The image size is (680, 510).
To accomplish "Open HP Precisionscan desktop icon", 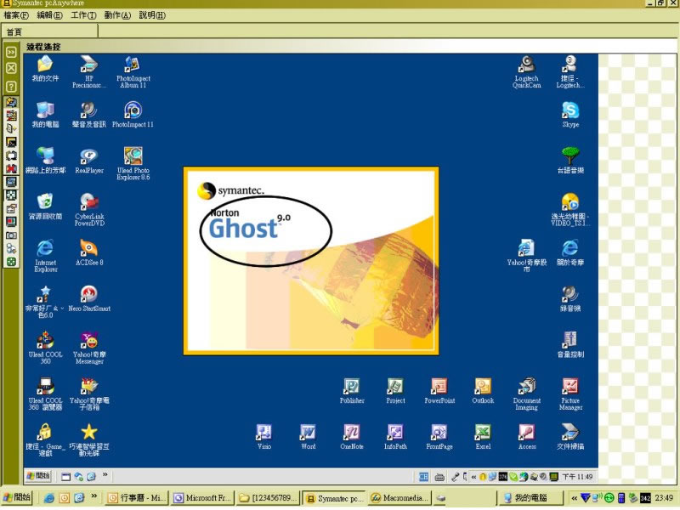I will [x=89, y=72].
